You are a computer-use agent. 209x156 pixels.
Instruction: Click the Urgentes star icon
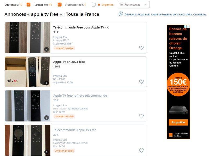tap(99, 5)
